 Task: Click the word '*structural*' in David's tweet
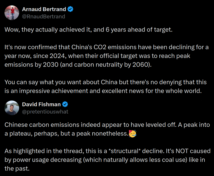(125, 151)
